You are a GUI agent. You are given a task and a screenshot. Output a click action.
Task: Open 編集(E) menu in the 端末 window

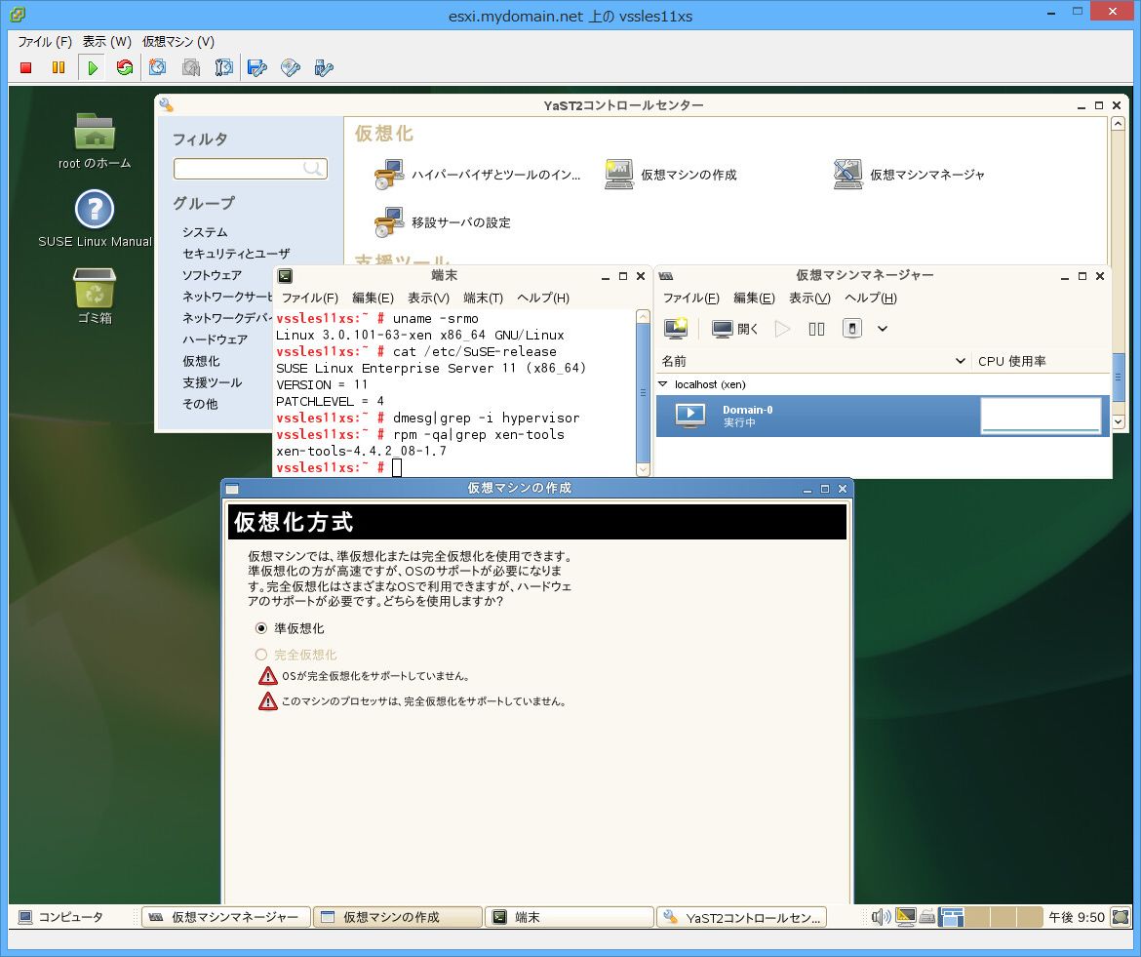373,298
